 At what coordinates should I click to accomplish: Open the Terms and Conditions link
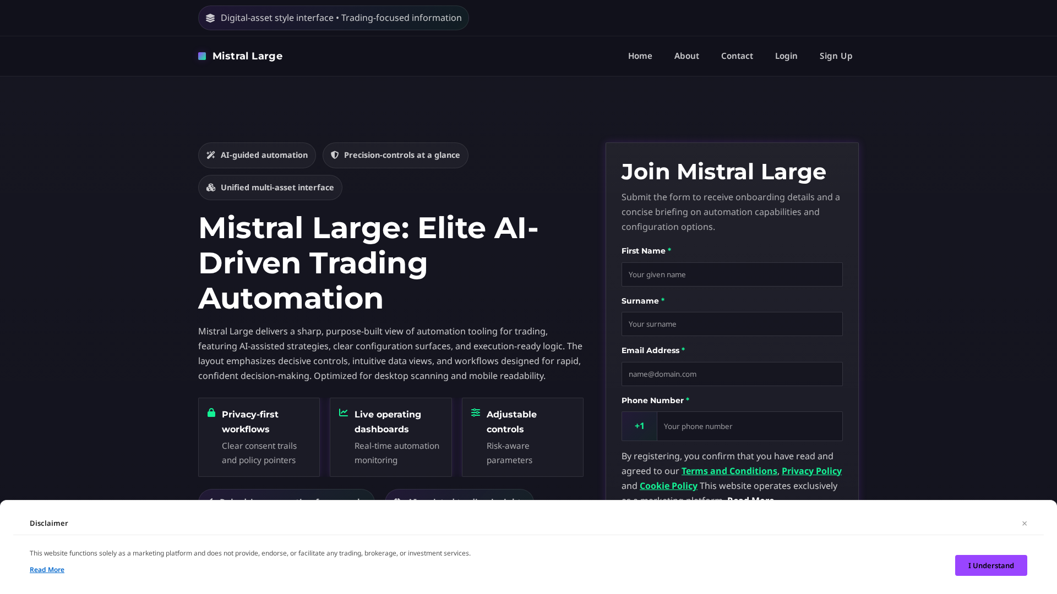pyautogui.click(x=729, y=471)
